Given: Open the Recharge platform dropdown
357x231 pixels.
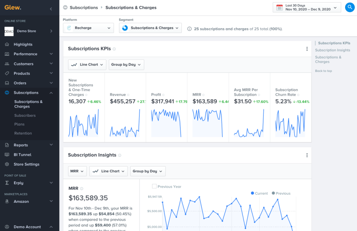Looking at the screenshot, I should (88, 28).
